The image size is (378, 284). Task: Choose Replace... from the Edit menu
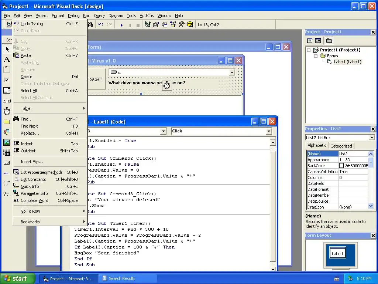(x=50, y=133)
